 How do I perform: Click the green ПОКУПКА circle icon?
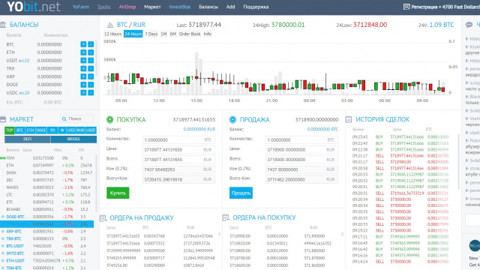coord(110,120)
